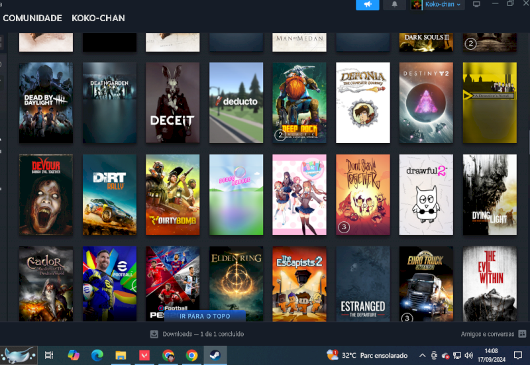Switch to Big Picture mode icon
Viewport: 530px width, 365px height.
(476, 5)
